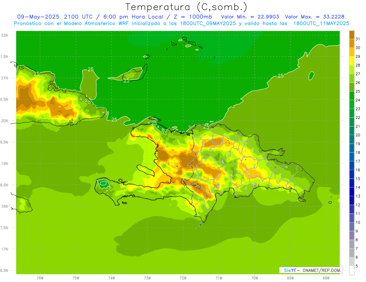Click the '75W' longitude axis label
This screenshot has width=366, height=282.
(76, 278)
